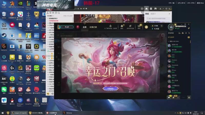Open the 云顶之弈 tab
The width and height of the screenshot is (205, 115).
tap(93, 27)
